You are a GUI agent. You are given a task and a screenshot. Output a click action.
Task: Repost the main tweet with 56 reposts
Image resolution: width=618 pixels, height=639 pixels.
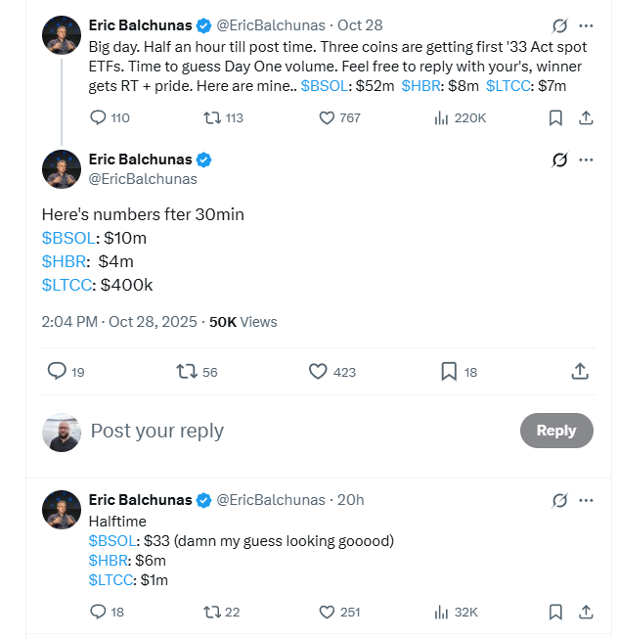pos(186,371)
